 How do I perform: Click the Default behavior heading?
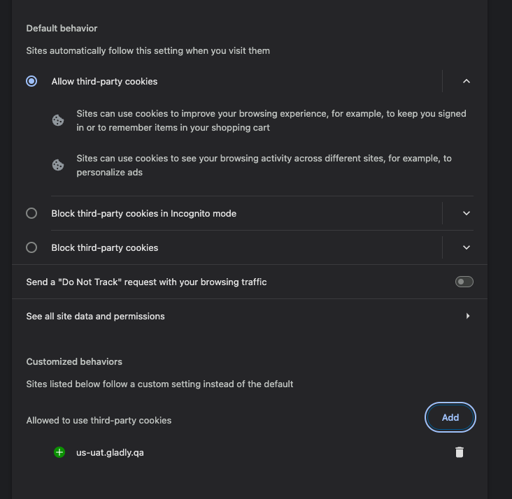click(62, 29)
